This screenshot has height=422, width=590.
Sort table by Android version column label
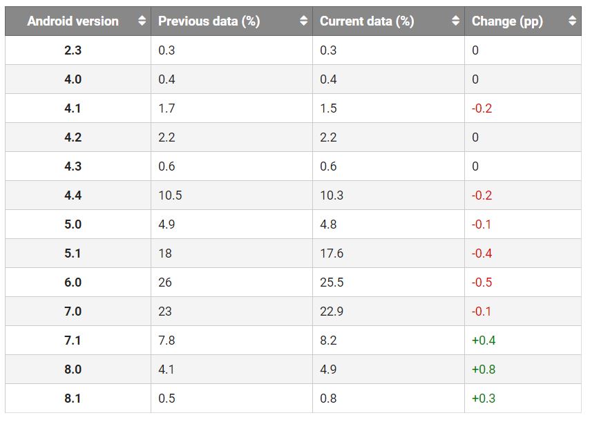click(x=73, y=21)
